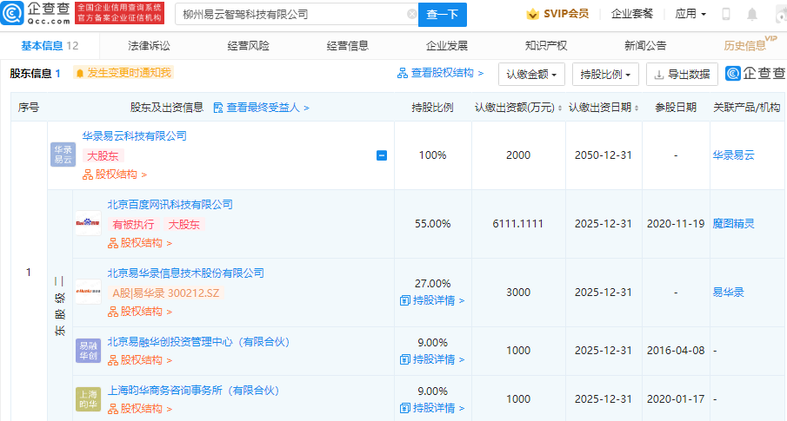Switch to the 经营信息 tab
Viewport: 787px width, 421px height.
tap(347, 46)
